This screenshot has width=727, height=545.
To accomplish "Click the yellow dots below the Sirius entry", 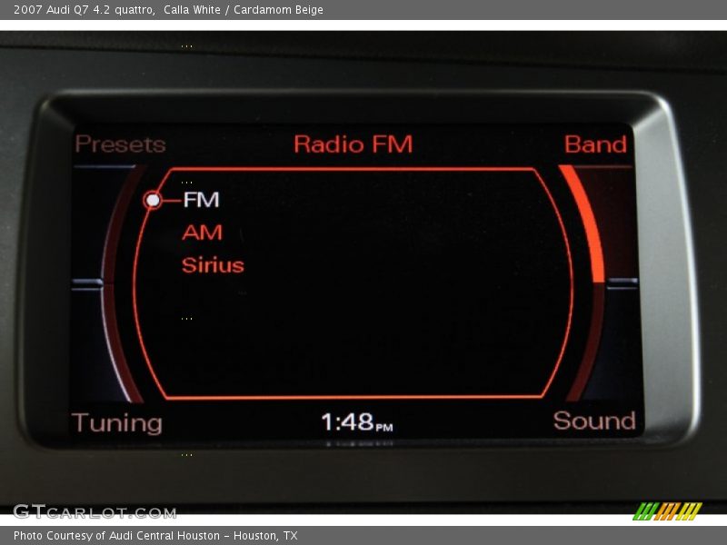I will pyautogui.click(x=186, y=318).
